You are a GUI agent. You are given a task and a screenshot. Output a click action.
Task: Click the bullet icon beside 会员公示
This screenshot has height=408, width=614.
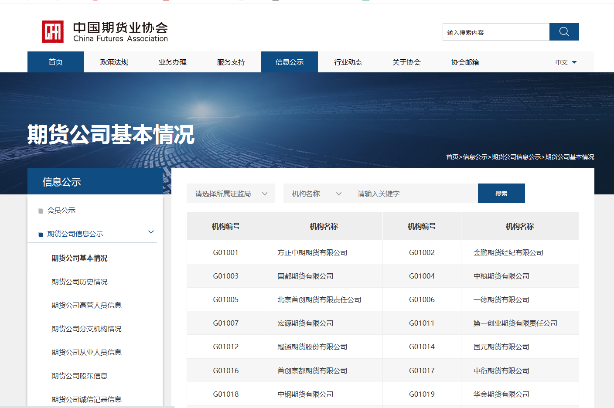[x=41, y=211]
